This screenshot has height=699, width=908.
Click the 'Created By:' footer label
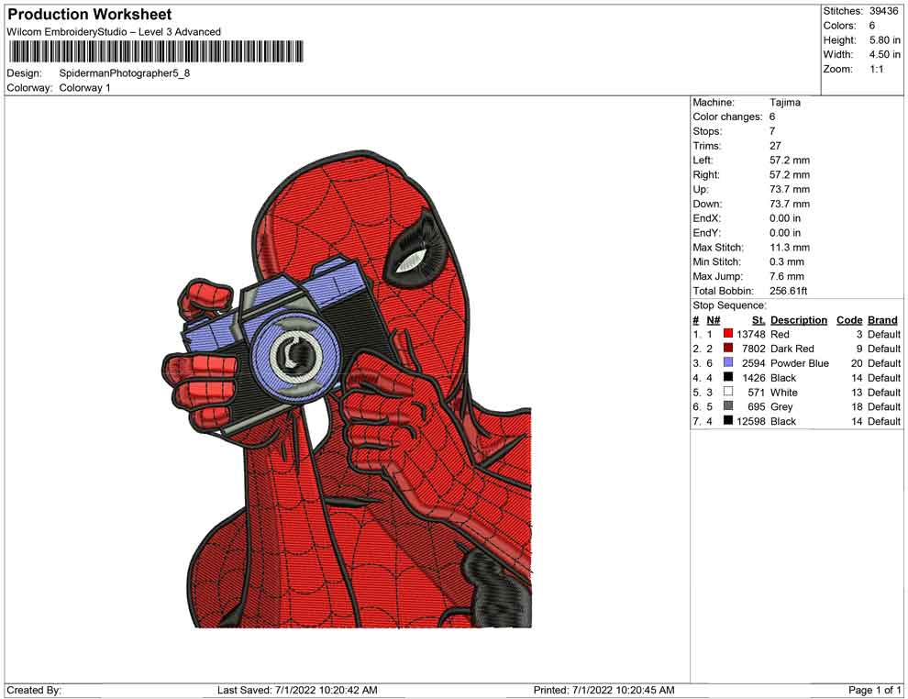click(34, 690)
